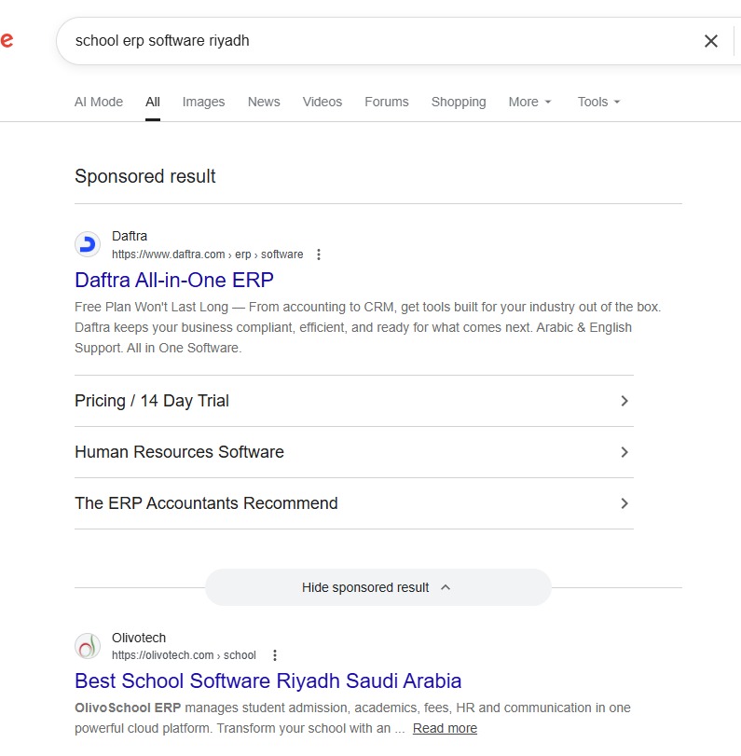This screenshot has width=741, height=756.
Task: Switch to the Videos tab
Action: [x=322, y=102]
